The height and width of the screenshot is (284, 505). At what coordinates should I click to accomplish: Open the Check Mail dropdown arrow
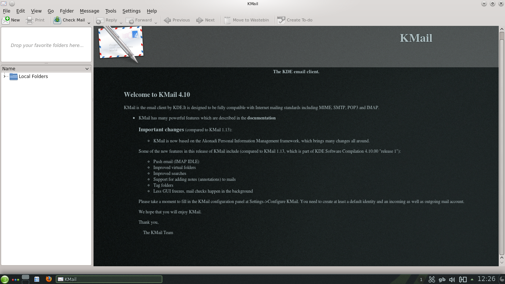tap(89, 23)
